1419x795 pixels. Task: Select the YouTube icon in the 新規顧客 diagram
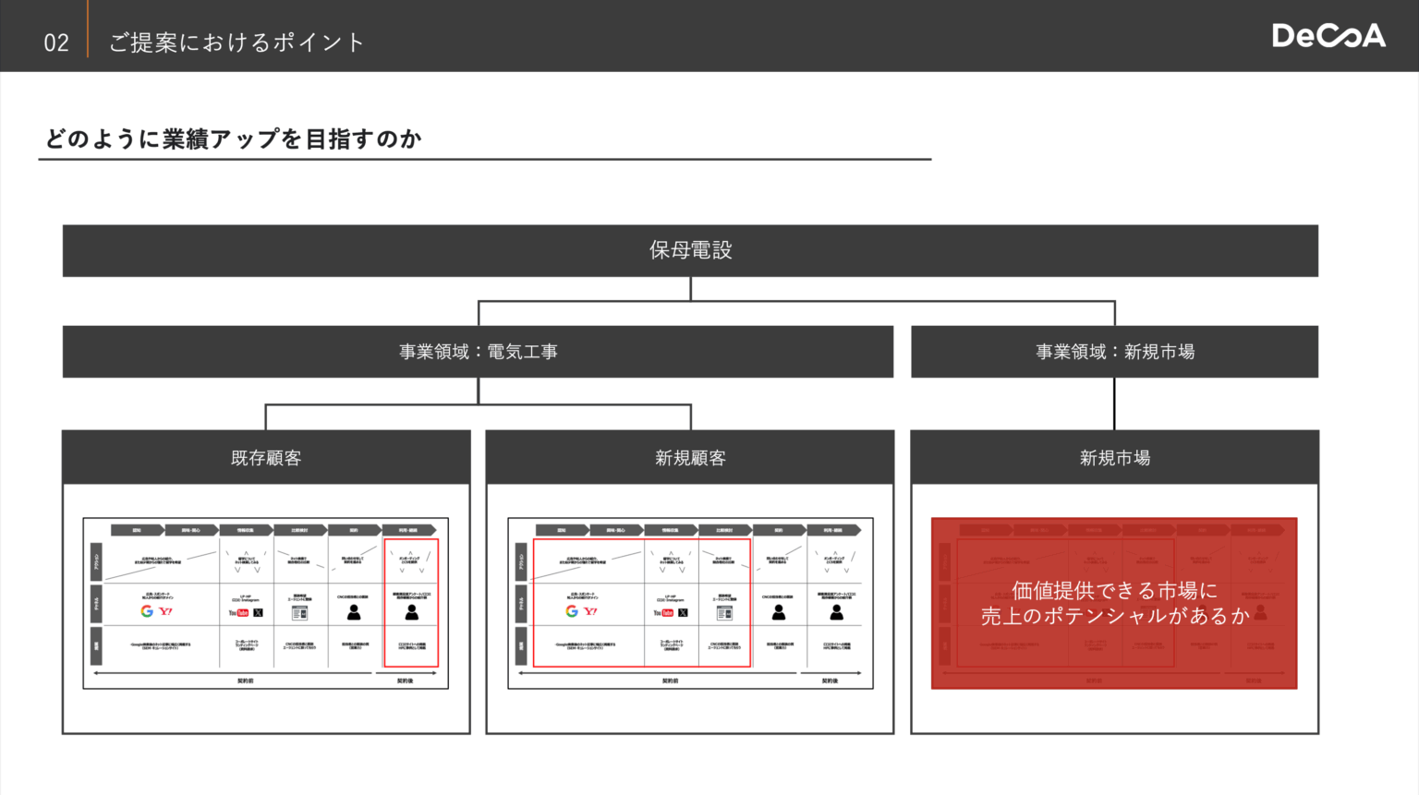tap(663, 613)
